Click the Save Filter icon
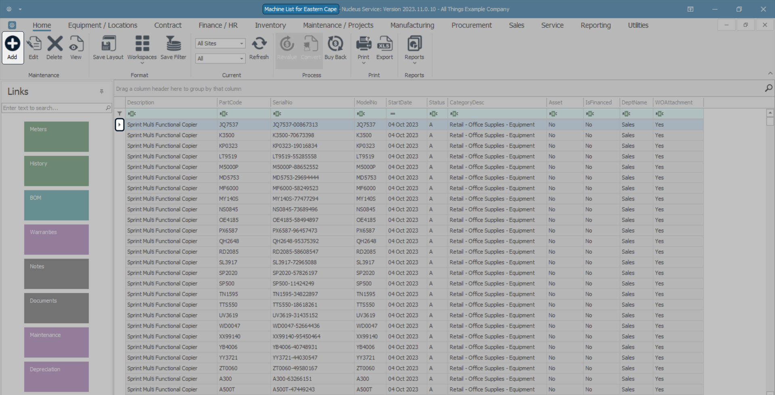775x395 pixels. [x=174, y=44]
